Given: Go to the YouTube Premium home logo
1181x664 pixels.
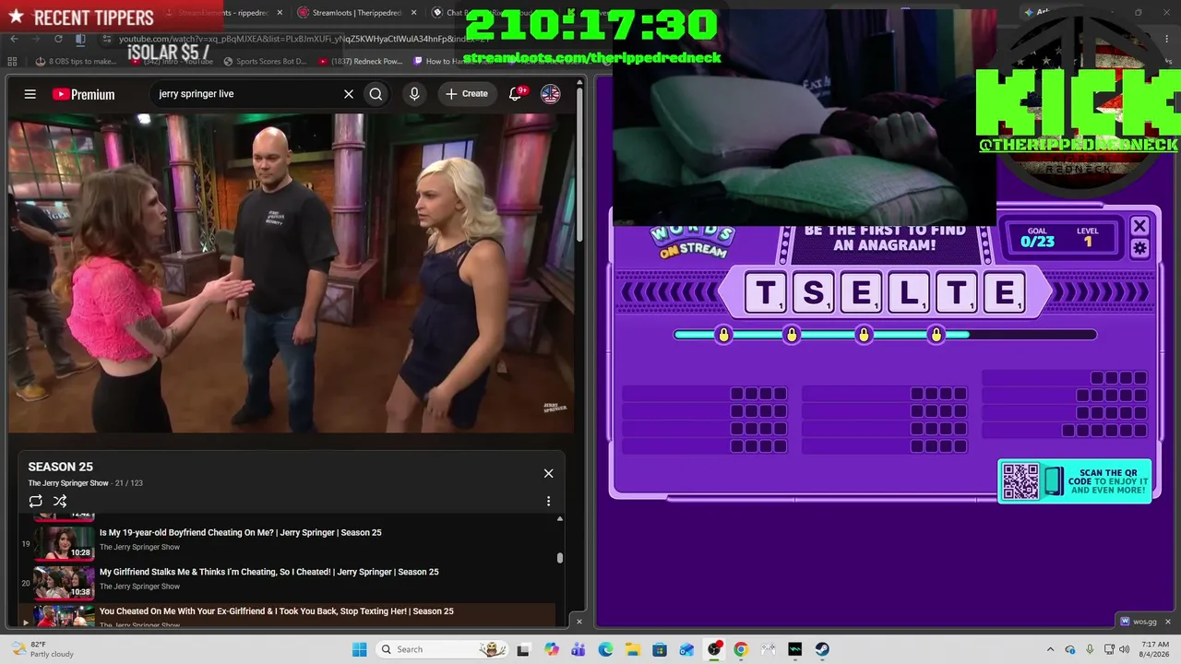Looking at the screenshot, I should coord(84,94).
